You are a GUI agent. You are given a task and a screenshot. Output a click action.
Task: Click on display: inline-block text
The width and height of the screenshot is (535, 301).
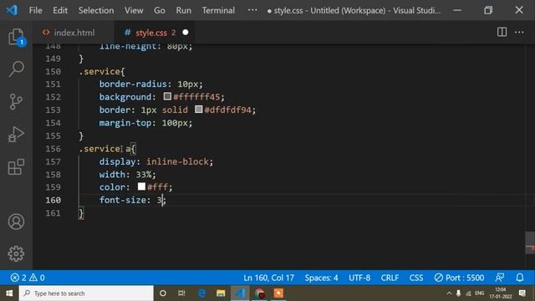156,161
